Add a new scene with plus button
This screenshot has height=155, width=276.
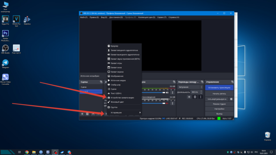point(82,114)
